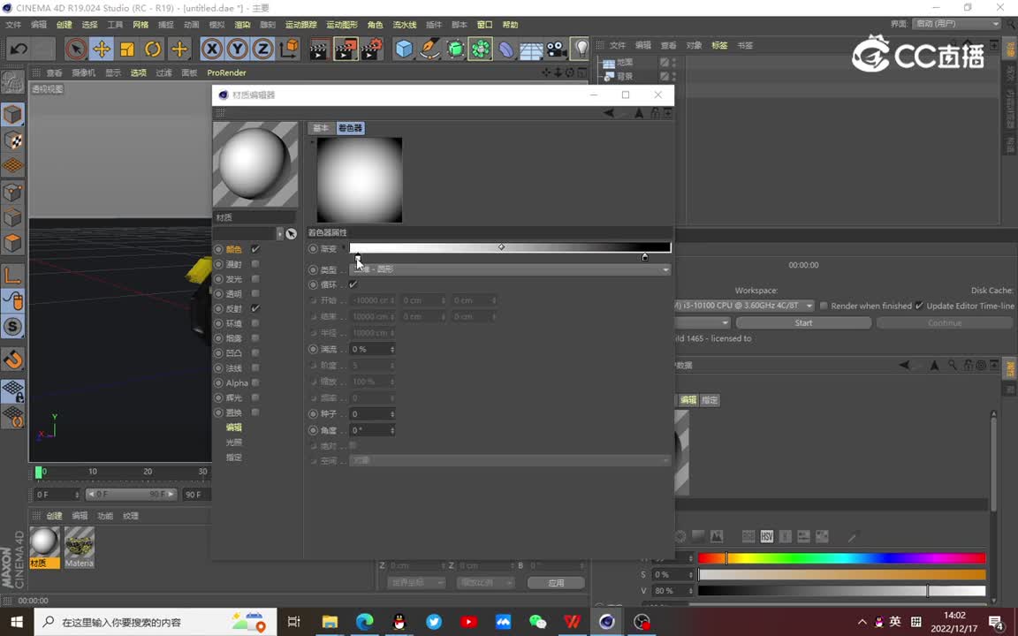The image size is (1018, 636).
Task: Enable the 发光 channel checkbox
Action: pos(255,279)
